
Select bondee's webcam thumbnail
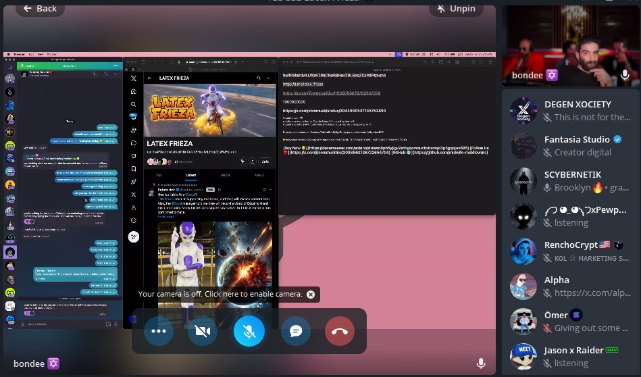point(571,46)
